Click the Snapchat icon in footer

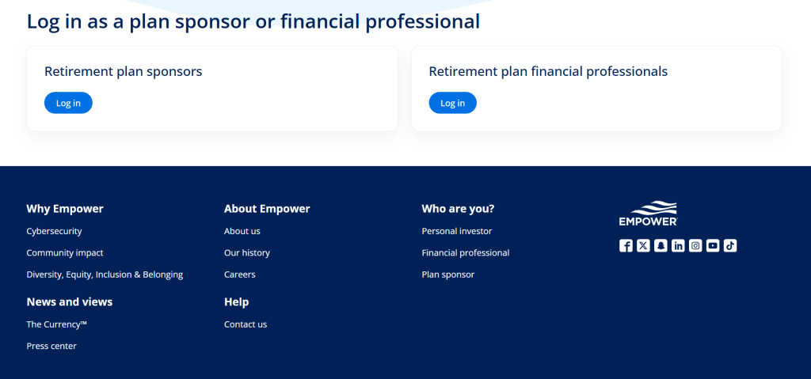661,246
